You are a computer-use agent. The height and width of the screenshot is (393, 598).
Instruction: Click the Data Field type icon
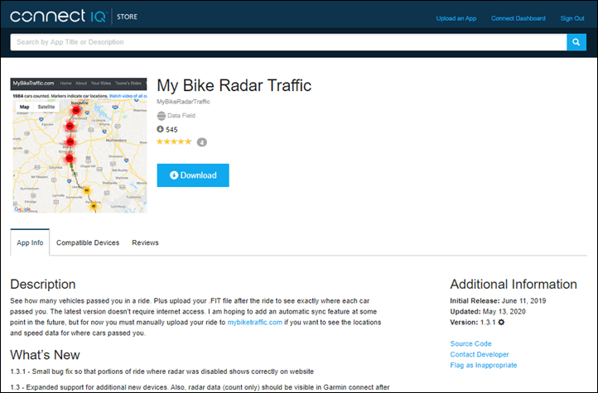pyautogui.click(x=162, y=115)
